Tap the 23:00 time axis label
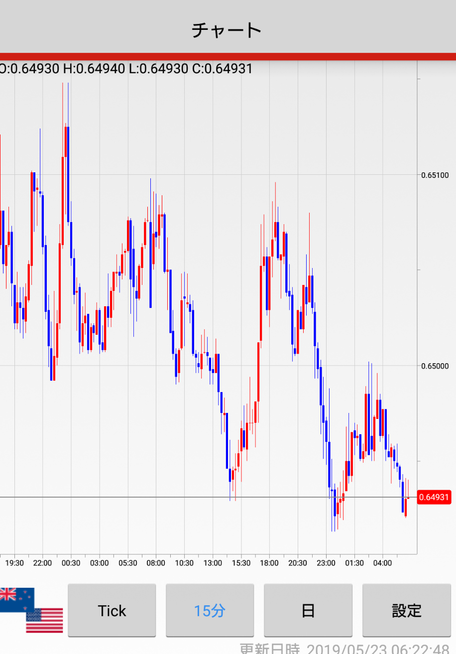 click(326, 563)
